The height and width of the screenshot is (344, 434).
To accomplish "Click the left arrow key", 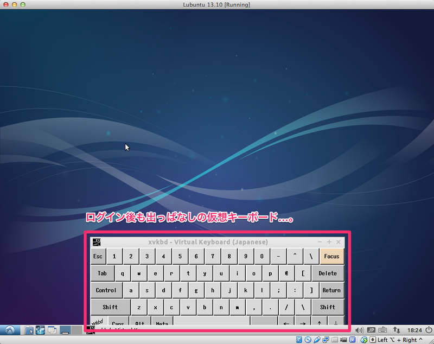I will pyautogui.click(x=286, y=322).
